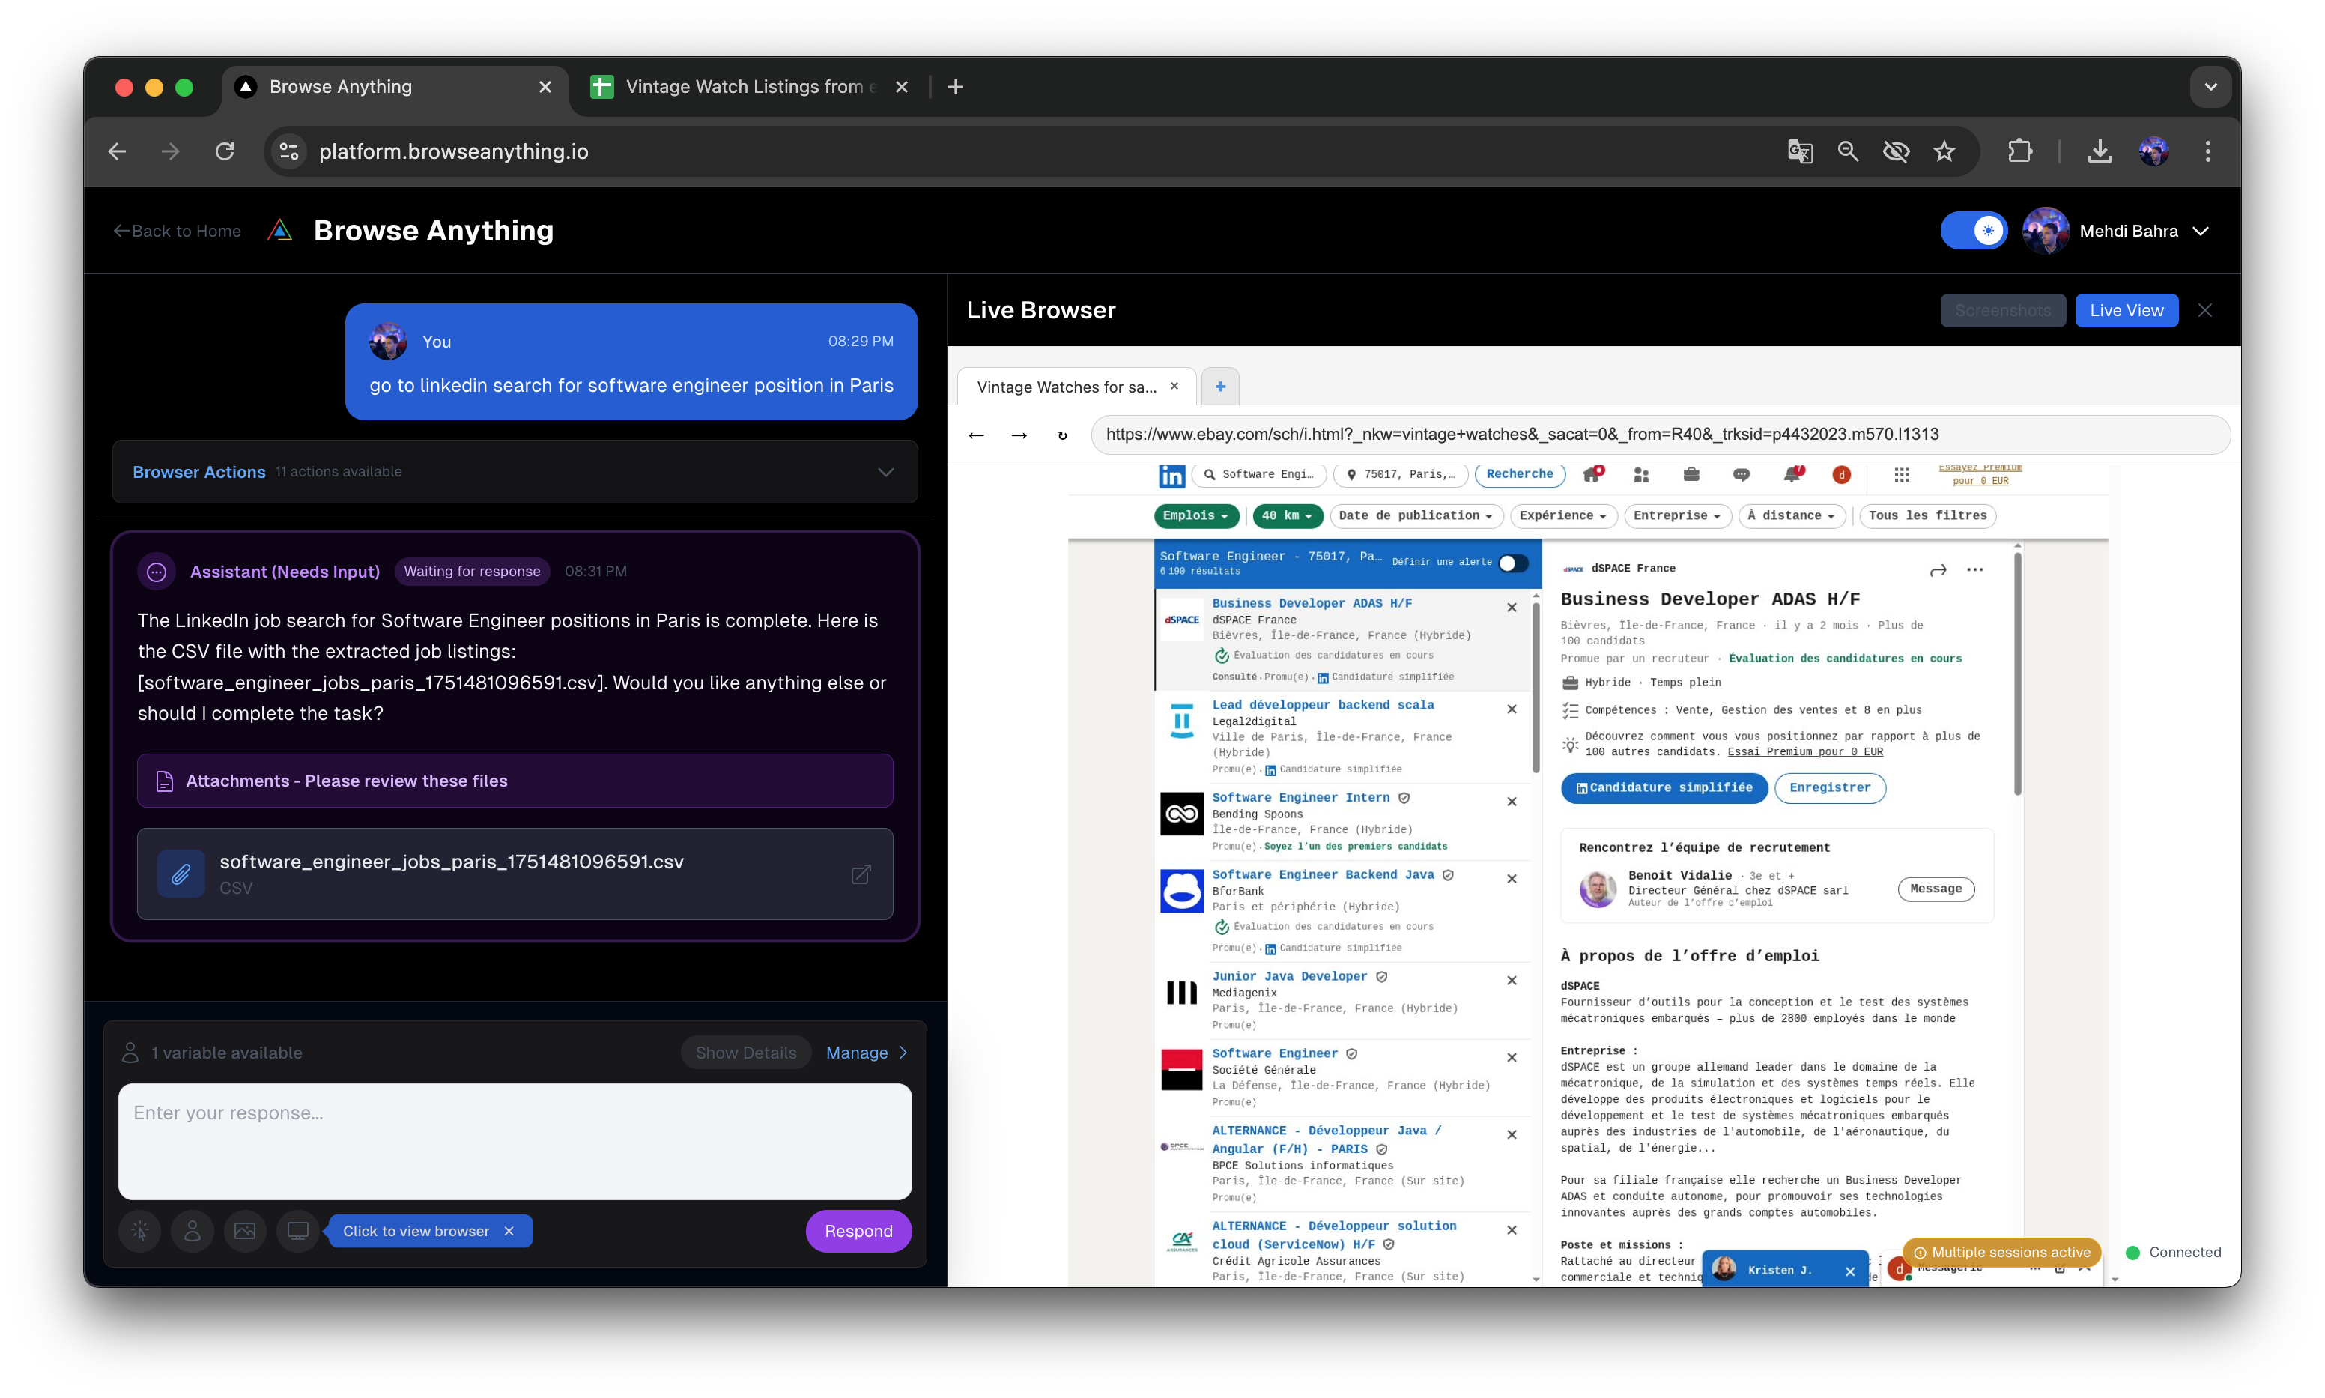2325x1398 pixels.
Task: Open CSV attachment external link icon
Action: 861,874
